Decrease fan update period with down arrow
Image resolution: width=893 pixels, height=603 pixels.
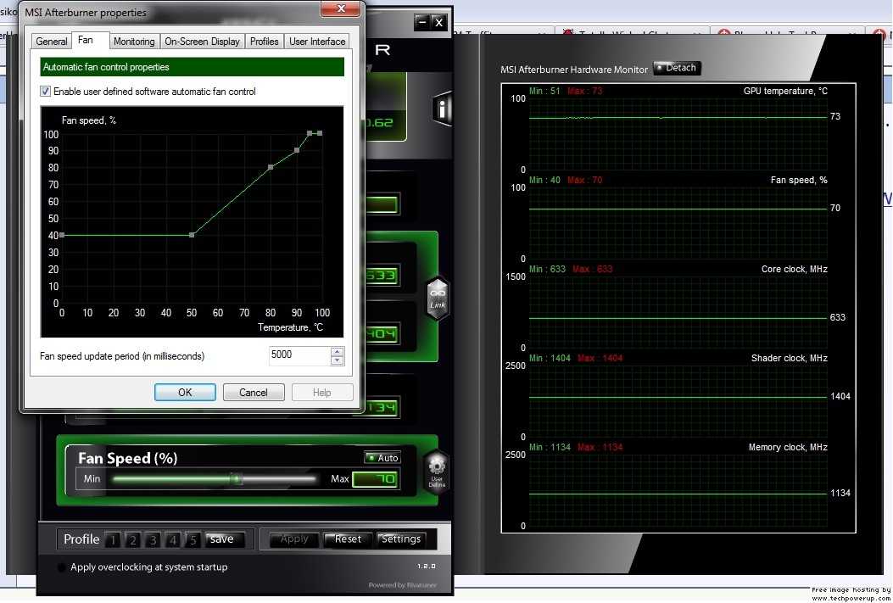point(338,360)
